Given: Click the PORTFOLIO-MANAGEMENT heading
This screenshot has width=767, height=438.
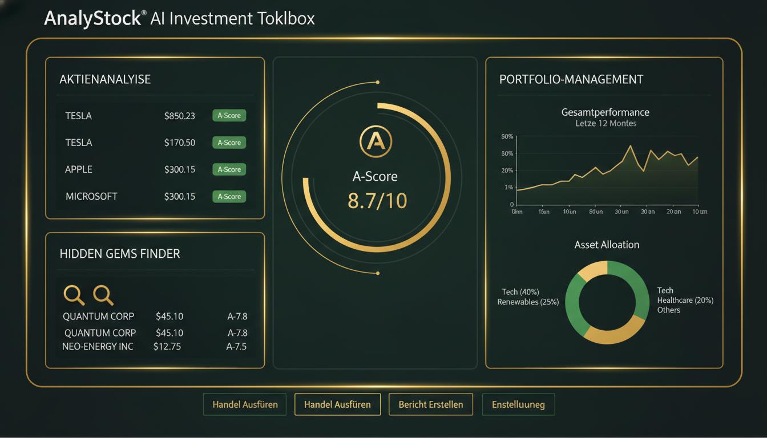Looking at the screenshot, I should [571, 79].
